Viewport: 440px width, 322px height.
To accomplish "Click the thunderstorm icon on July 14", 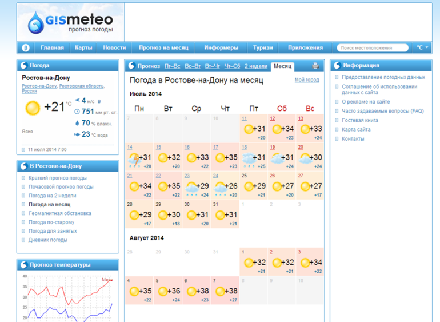I will tap(134, 158).
